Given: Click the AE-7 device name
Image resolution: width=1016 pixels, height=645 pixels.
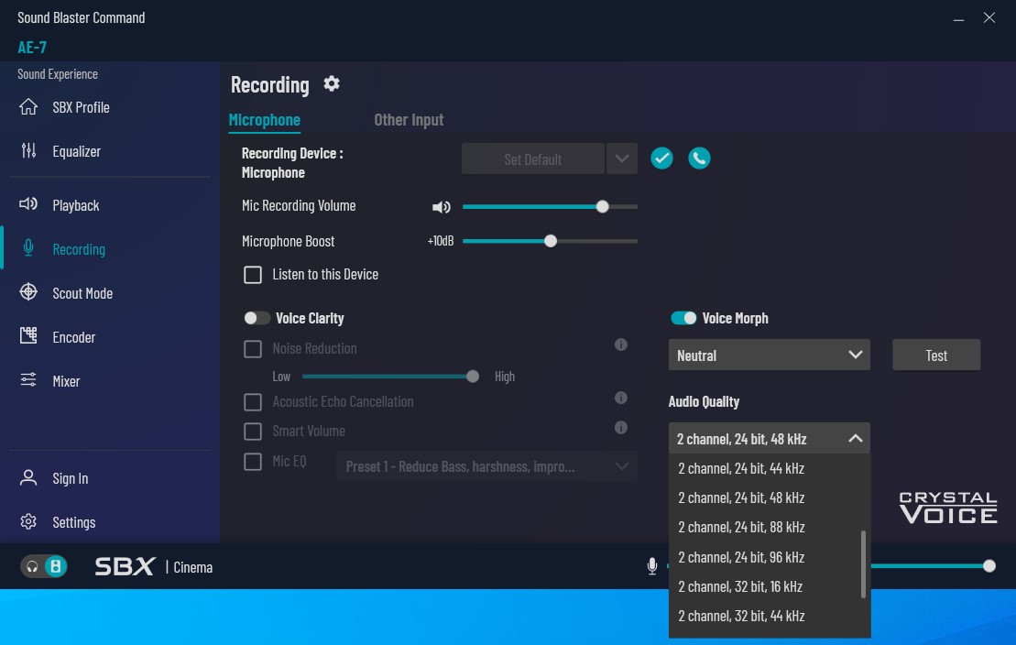Looking at the screenshot, I should point(32,48).
